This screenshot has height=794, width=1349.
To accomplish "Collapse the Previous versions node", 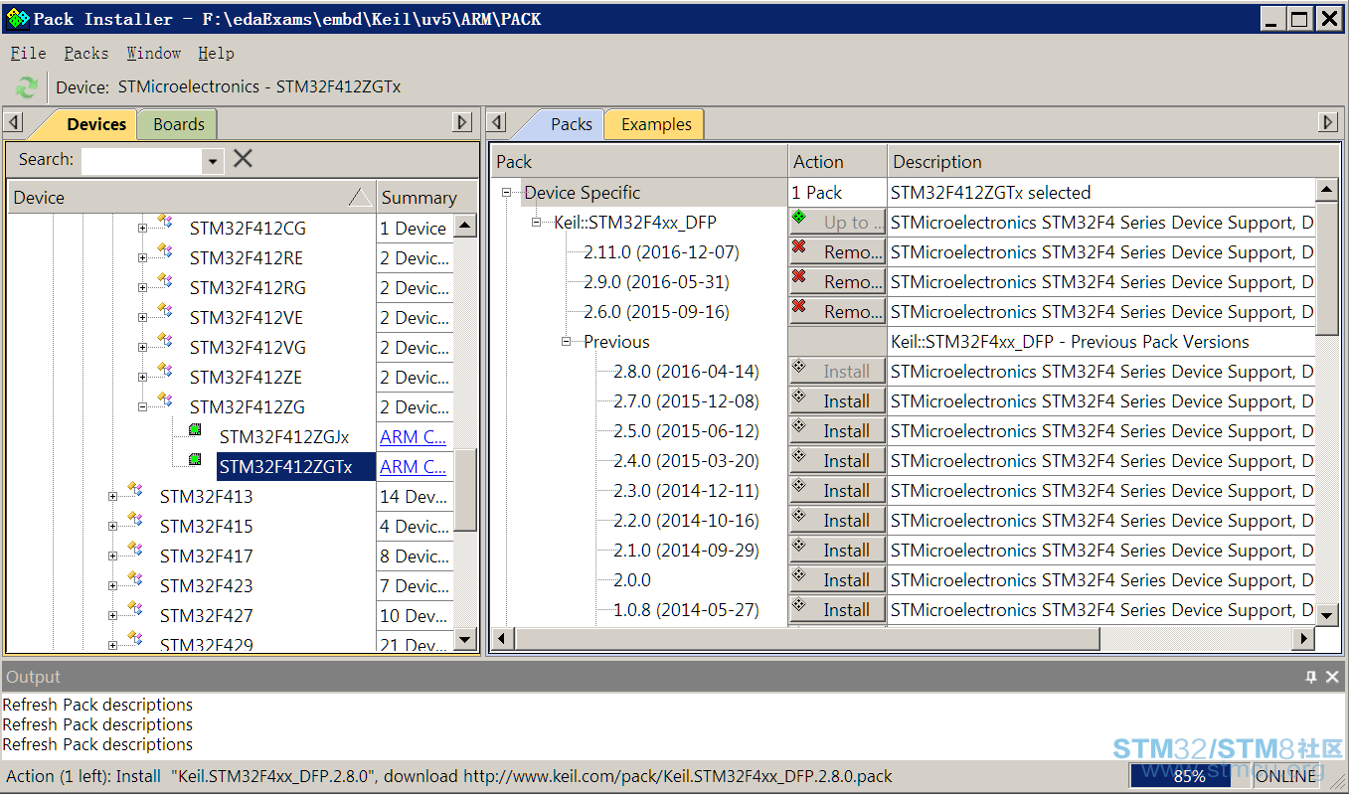I will coord(566,342).
